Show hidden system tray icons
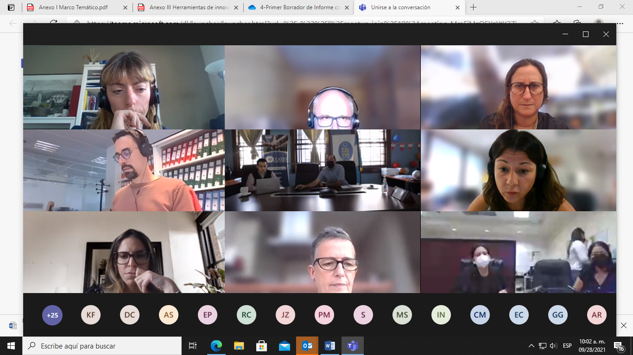This screenshot has width=633, height=355. [532, 346]
